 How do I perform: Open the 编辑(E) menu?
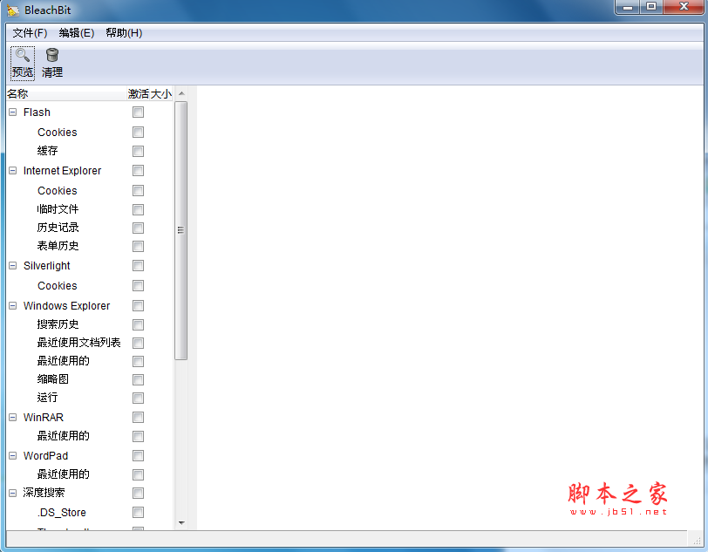[77, 33]
